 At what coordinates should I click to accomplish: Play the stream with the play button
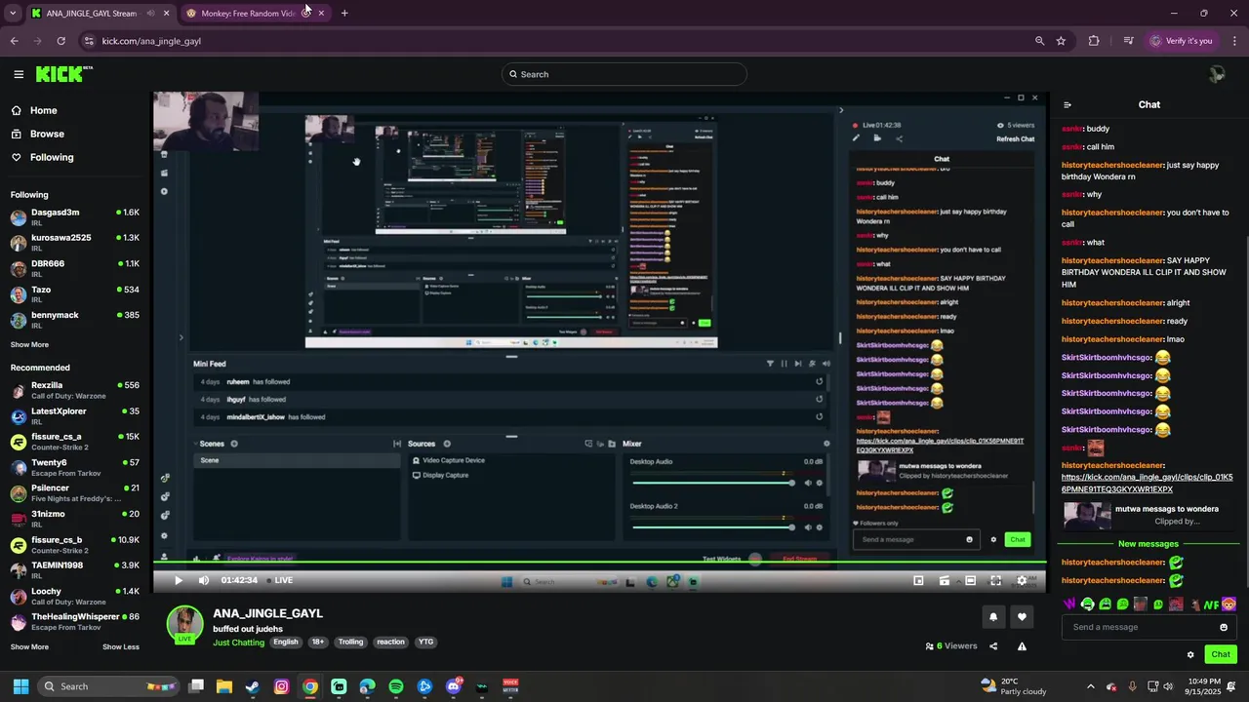click(x=178, y=580)
